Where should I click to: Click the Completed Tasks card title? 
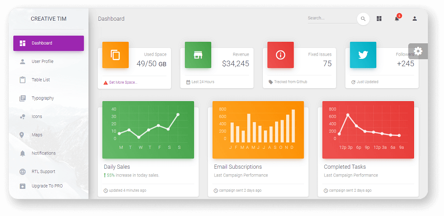click(345, 167)
